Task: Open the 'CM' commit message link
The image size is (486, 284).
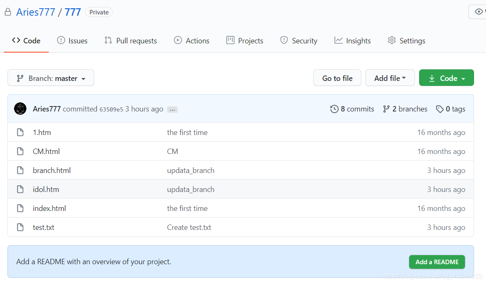Action: point(173,151)
